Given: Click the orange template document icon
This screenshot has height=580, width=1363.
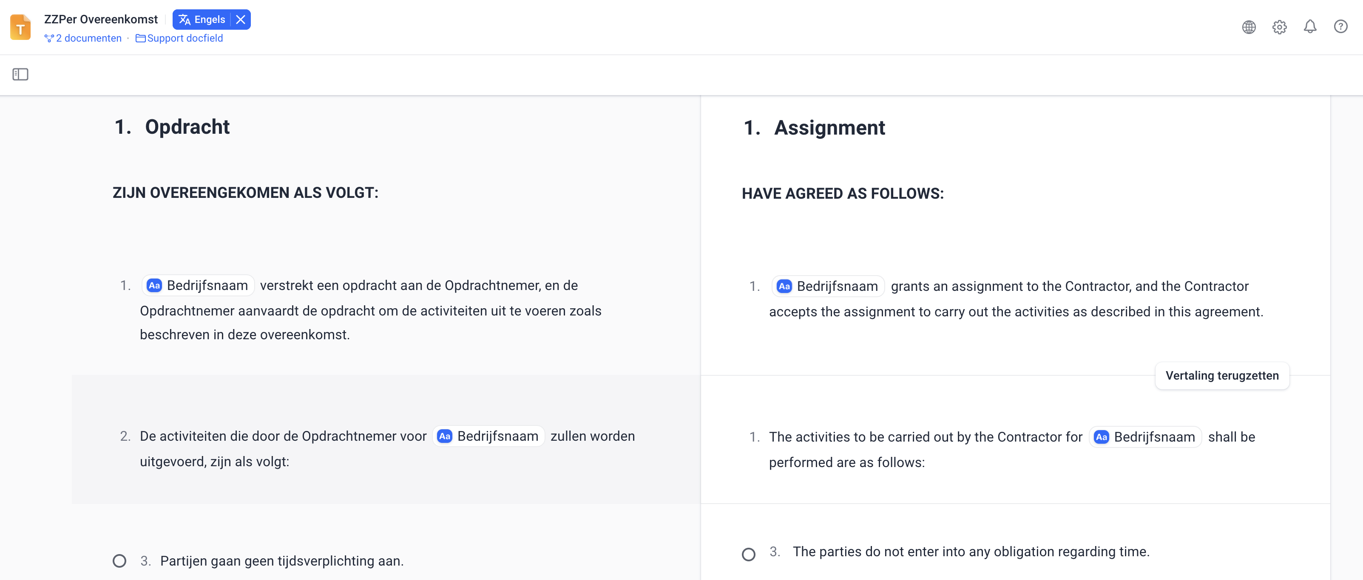Looking at the screenshot, I should click(x=20, y=27).
